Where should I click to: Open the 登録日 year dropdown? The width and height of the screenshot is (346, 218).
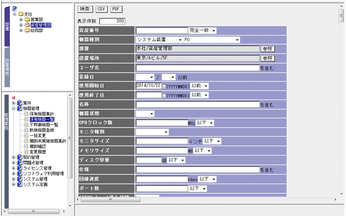(x=145, y=77)
